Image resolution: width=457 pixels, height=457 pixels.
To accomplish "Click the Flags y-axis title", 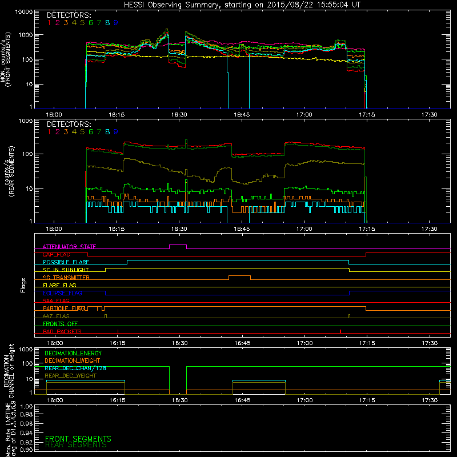I will tap(23, 285).
